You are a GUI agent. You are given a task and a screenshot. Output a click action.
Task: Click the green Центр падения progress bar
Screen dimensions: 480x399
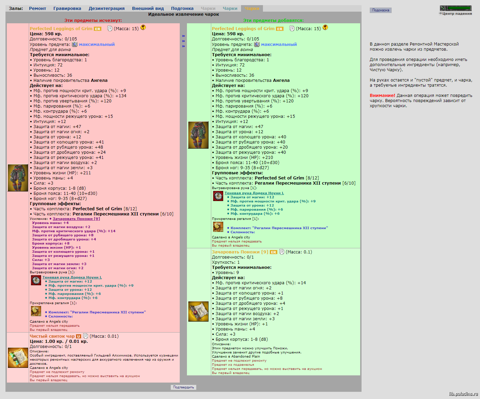click(459, 8)
